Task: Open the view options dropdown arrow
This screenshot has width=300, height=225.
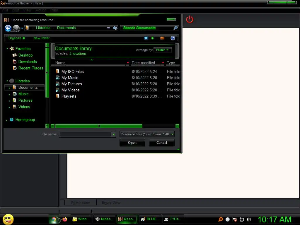Action: [x=152, y=38]
